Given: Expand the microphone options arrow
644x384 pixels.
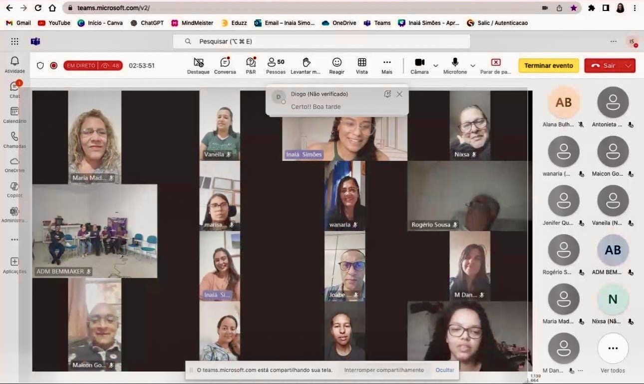Looking at the screenshot, I should point(473,65).
